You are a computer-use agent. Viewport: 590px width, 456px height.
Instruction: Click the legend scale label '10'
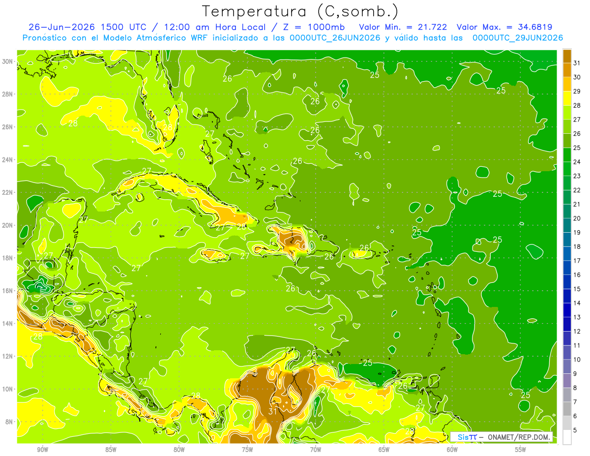click(x=577, y=360)
